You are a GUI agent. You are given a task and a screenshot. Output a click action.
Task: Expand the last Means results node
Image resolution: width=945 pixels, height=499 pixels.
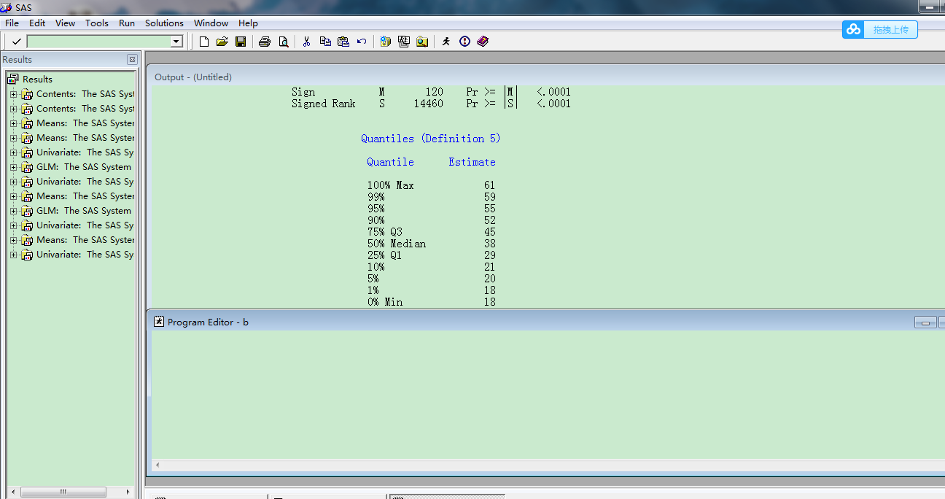tap(13, 240)
